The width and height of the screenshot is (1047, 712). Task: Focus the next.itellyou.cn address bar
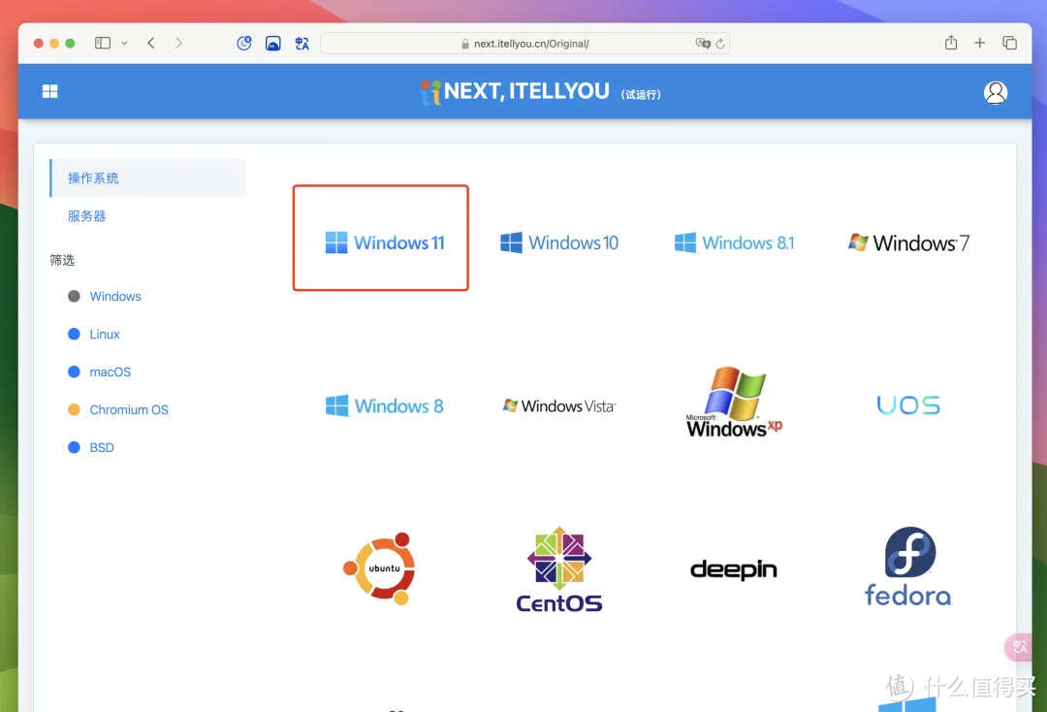pyautogui.click(x=524, y=44)
